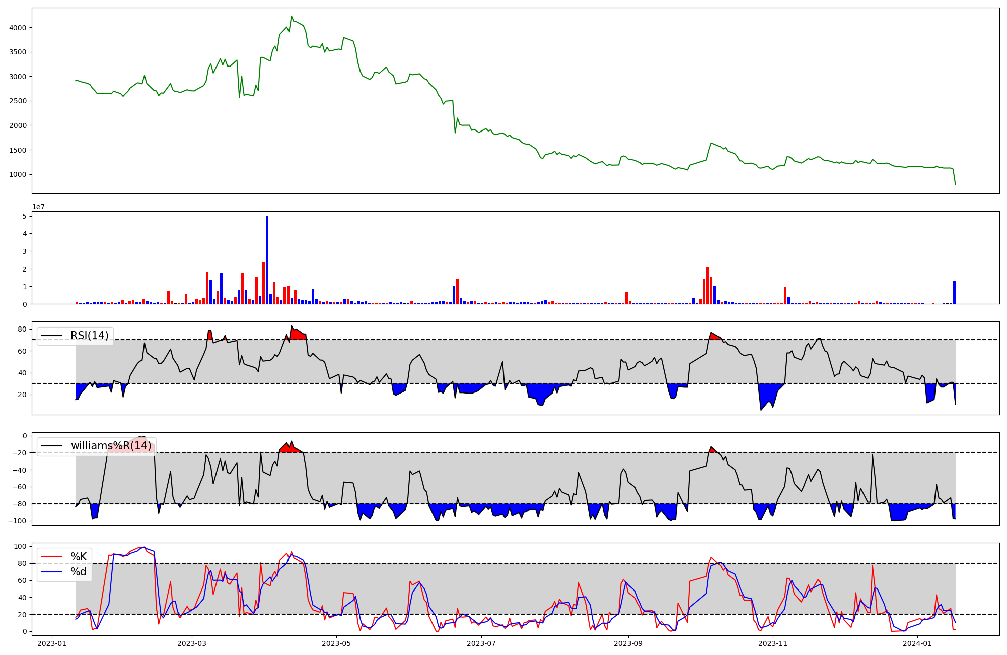
Task: Click the red %K legend line sample
Action: [x=52, y=557]
